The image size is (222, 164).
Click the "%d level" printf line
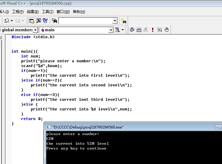[81, 109]
